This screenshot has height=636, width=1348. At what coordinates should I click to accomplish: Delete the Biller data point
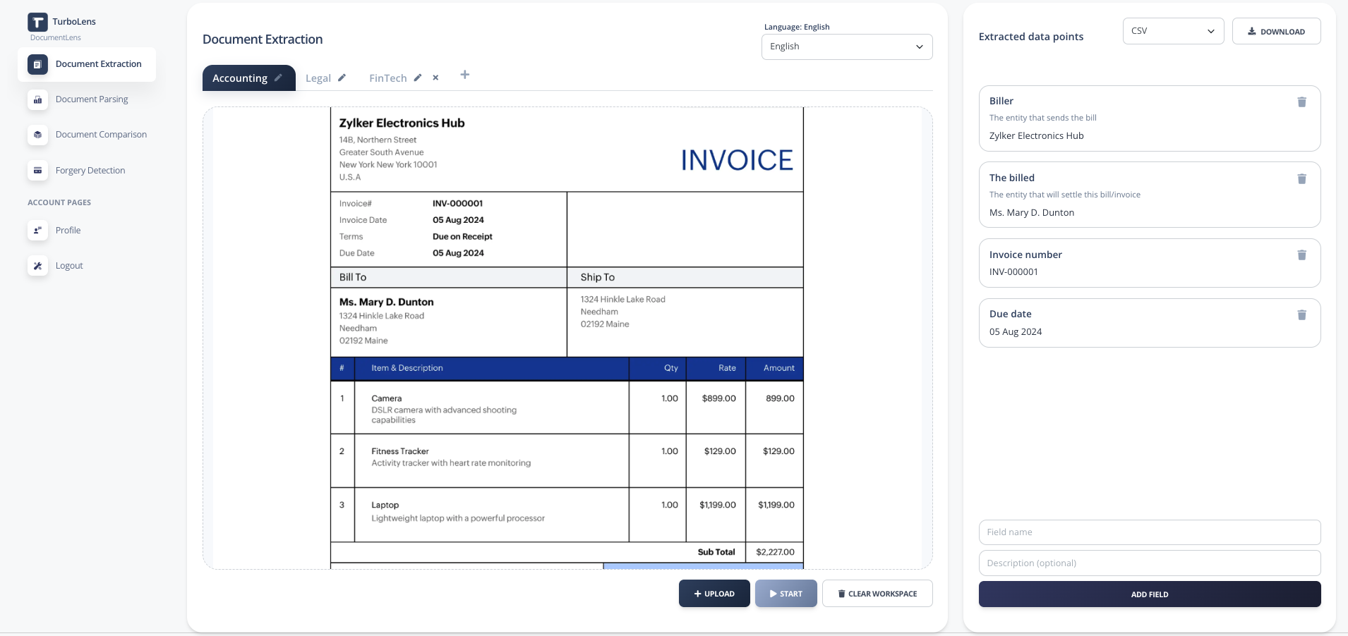[x=1301, y=102]
